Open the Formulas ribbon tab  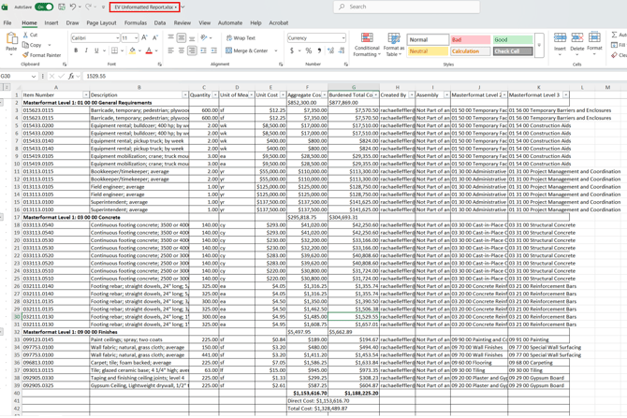click(136, 22)
